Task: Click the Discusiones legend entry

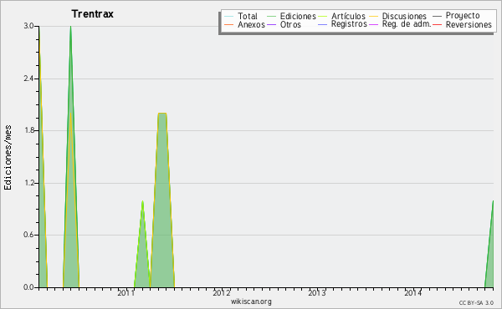Action: [397, 16]
